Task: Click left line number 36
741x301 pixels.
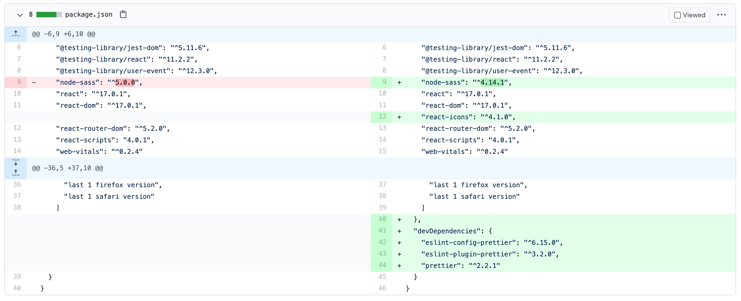Action: [x=16, y=185]
